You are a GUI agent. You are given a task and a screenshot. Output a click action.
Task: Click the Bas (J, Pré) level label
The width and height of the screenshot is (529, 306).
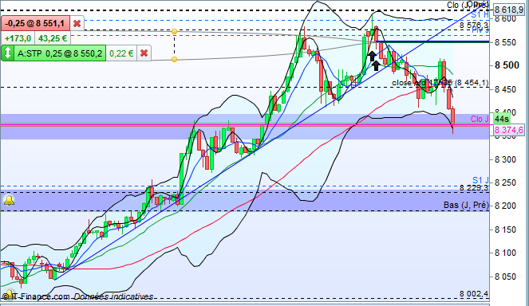[x=466, y=205]
